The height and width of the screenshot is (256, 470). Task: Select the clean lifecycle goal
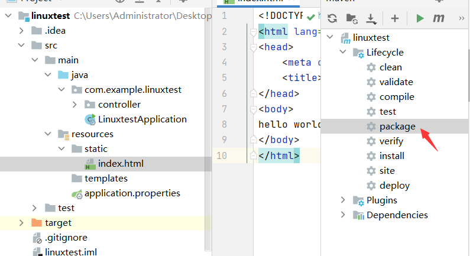tap(390, 67)
